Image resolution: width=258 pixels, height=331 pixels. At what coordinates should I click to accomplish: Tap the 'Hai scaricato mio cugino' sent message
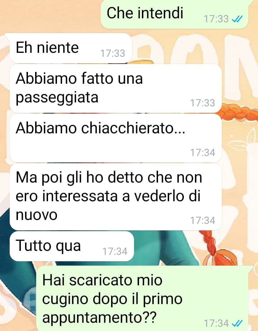click(142, 299)
